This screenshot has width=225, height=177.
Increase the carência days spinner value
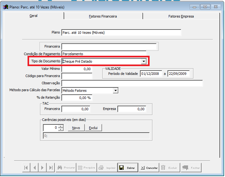[x=61, y=126]
